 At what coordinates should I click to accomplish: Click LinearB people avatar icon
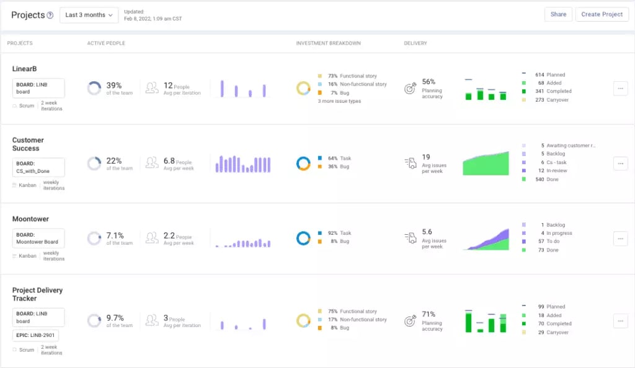click(x=152, y=88)
